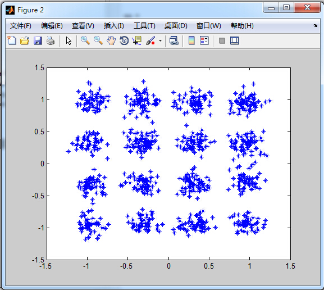Click the Link Plot icon
The image size is (324, 290).
[x=174, y=40]
